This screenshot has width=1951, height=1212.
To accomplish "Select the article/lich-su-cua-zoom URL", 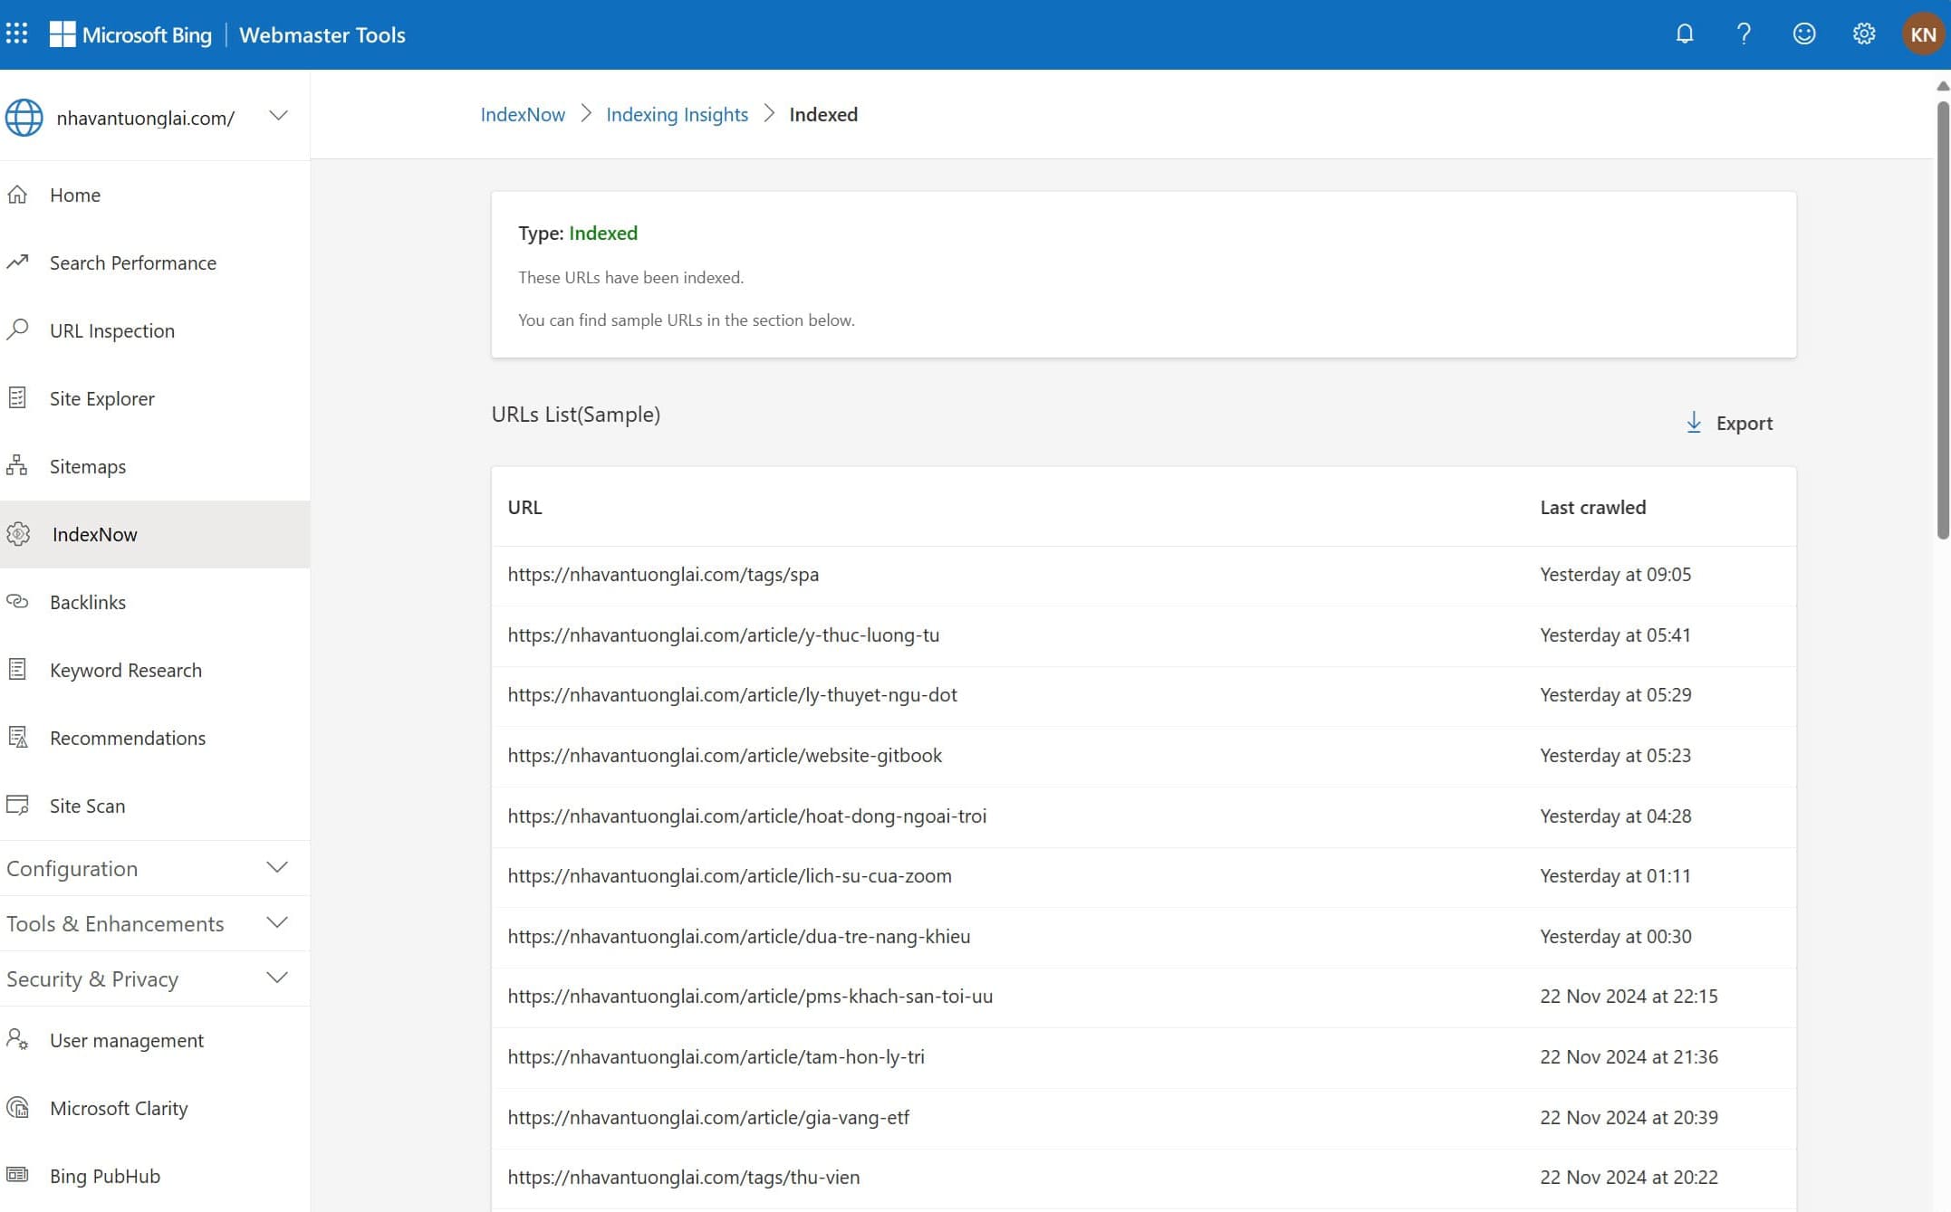I will point(729,875).
